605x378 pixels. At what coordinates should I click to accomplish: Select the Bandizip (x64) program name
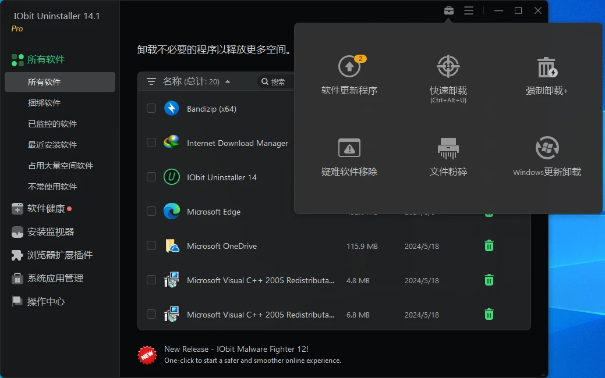(x=211, y=109)
